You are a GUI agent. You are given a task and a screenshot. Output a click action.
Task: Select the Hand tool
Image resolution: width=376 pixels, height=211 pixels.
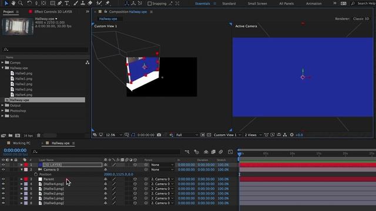14,3
